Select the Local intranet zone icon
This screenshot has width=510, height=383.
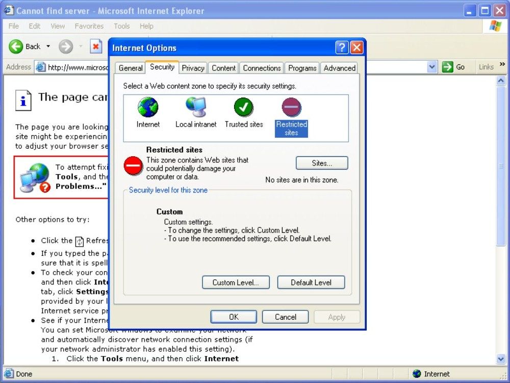coord(196,107)
